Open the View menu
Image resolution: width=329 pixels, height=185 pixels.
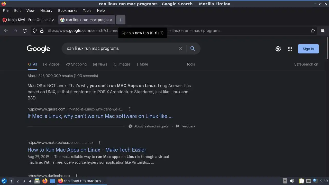click(30, 11)
